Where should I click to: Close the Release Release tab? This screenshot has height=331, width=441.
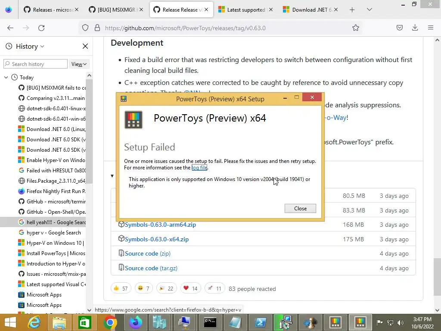(206, 9)
